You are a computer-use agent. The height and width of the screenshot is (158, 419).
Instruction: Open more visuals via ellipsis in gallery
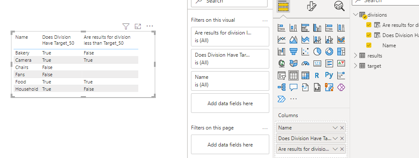point(294,99)
